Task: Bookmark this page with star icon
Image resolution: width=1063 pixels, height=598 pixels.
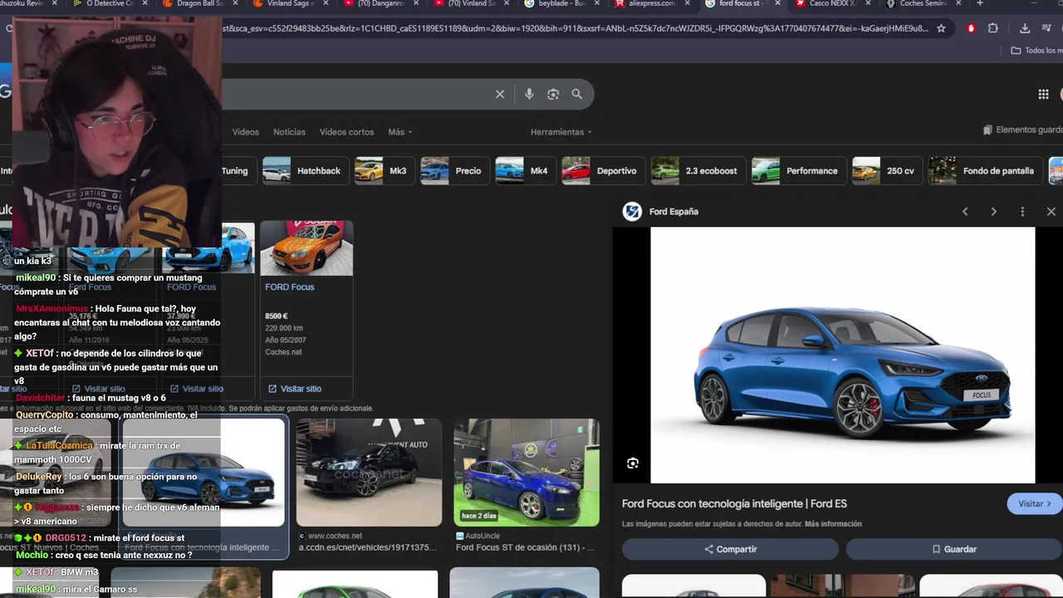Action: [x=941, y=28]
